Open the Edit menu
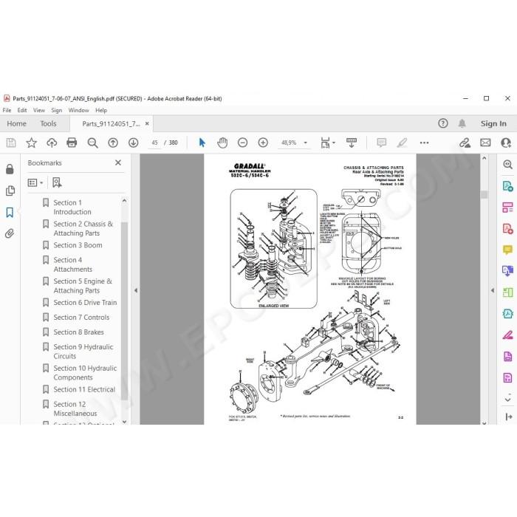This screenshot has width=517, height=517. [x=22, y=110]
